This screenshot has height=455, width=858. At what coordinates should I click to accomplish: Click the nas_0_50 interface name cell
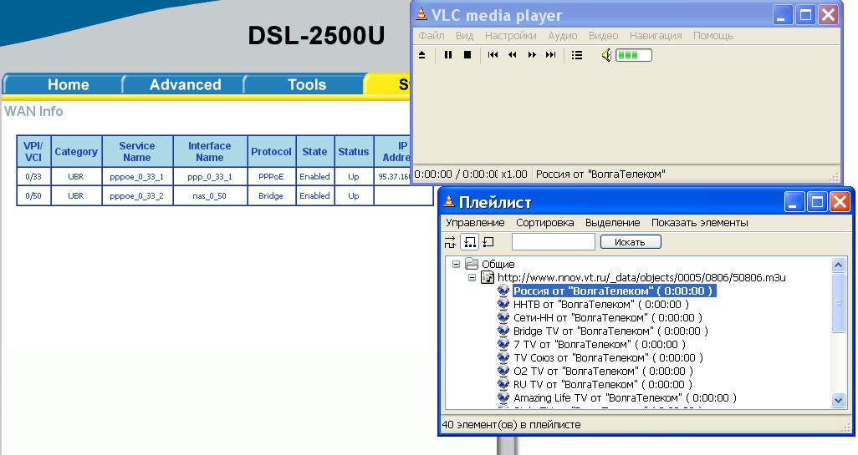point(210,195)
